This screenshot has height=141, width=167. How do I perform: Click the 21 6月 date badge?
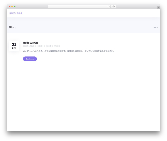(x=14, y=46)
